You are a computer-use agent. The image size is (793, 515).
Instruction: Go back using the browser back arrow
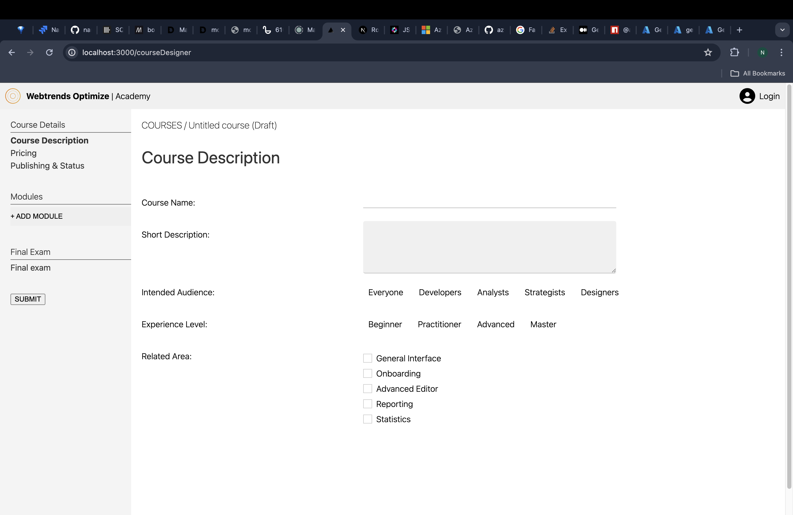click(x=12, y=52)
